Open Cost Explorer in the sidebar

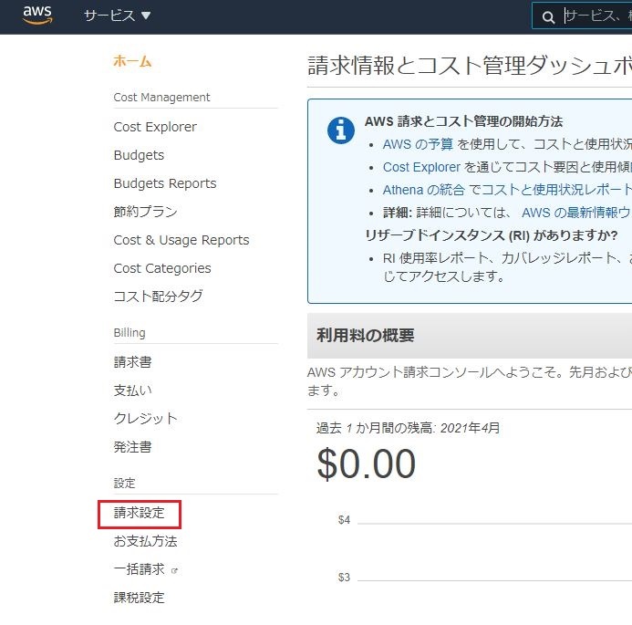[x=155, y=127]
